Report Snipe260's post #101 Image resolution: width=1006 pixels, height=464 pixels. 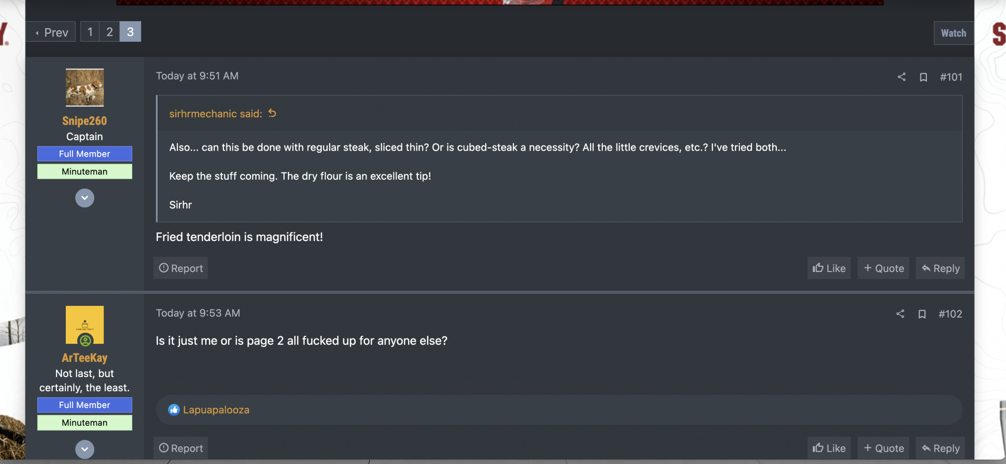pyautogui.click(x=181, y=268)
